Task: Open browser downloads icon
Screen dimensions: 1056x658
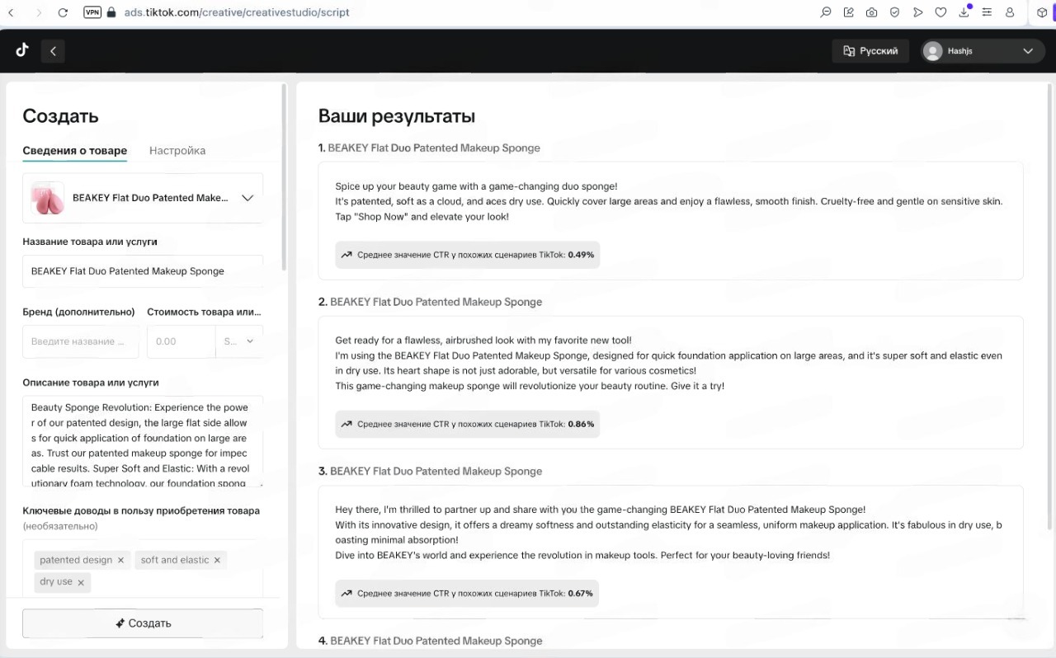Action: 964,12
